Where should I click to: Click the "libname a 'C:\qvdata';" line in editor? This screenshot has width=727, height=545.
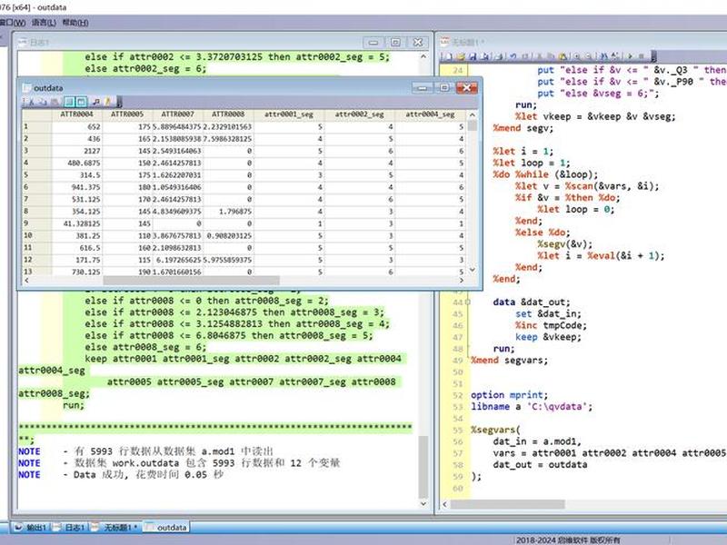pyautogui.click(x=532, y=406)
